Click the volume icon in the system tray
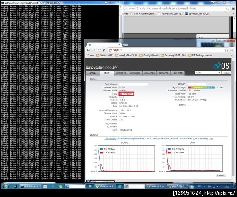 pos(218,186)
